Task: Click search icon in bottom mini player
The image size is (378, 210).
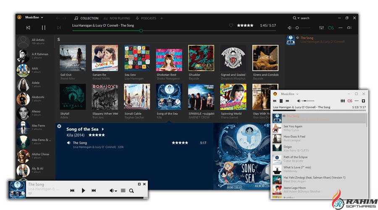Action: (x=131, y=191)
